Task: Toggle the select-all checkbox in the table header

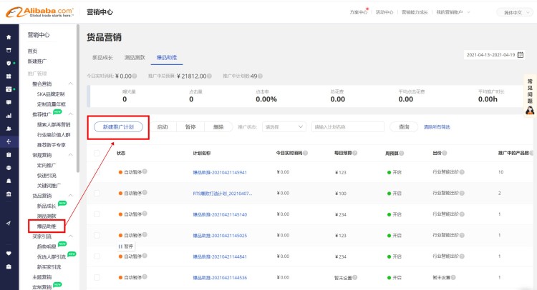Action: click(97, 153)
